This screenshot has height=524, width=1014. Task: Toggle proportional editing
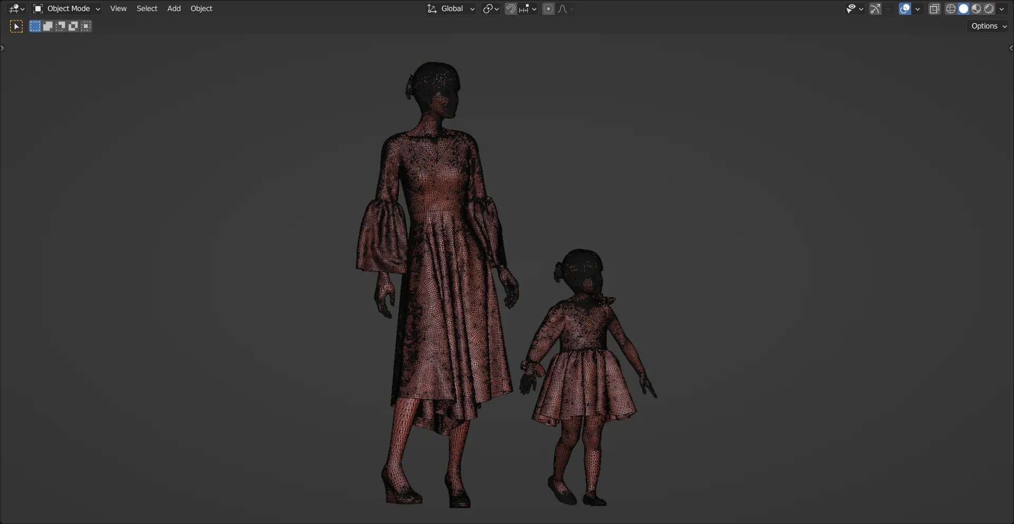tap(548, 8)
